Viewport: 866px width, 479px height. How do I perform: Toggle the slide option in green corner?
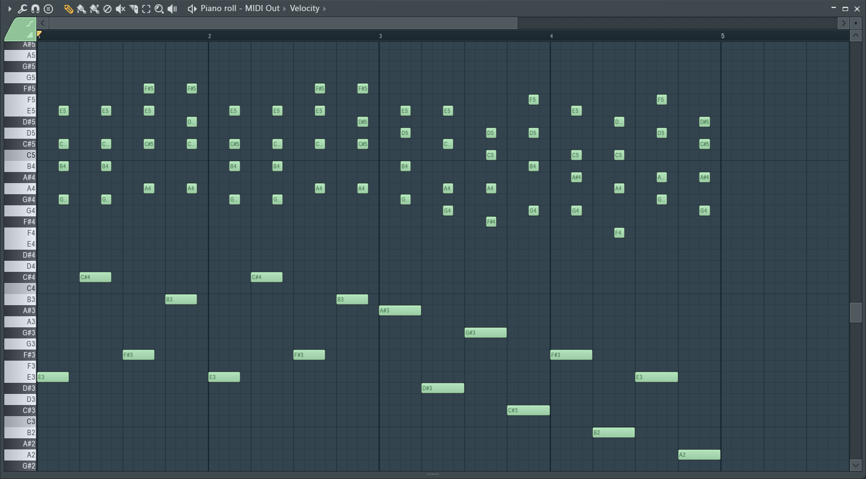coord(30,24)
